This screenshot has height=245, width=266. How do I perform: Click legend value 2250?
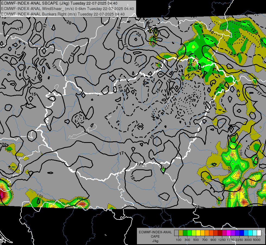[x=240, y=240]
